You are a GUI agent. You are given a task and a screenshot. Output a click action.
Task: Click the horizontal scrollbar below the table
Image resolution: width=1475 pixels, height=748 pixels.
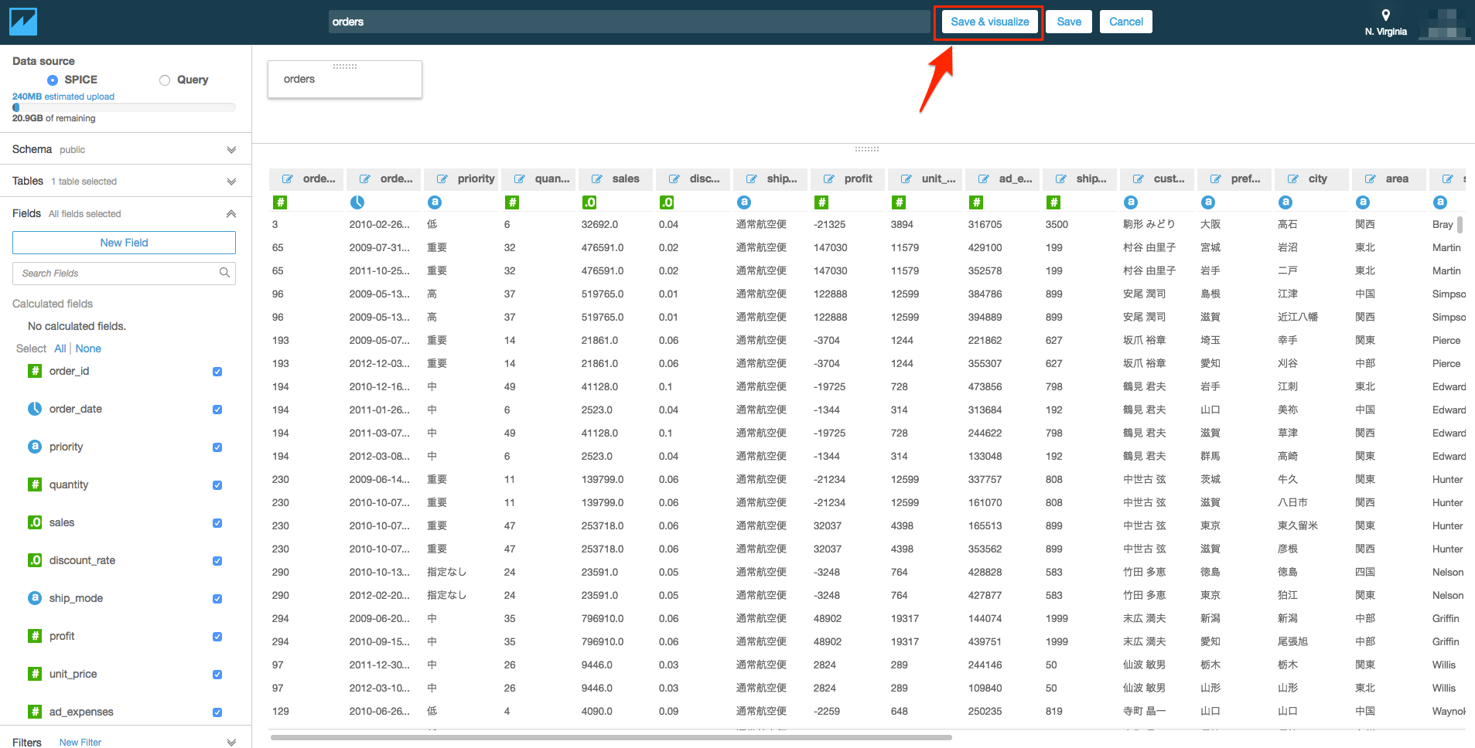(x=609, y=737)
